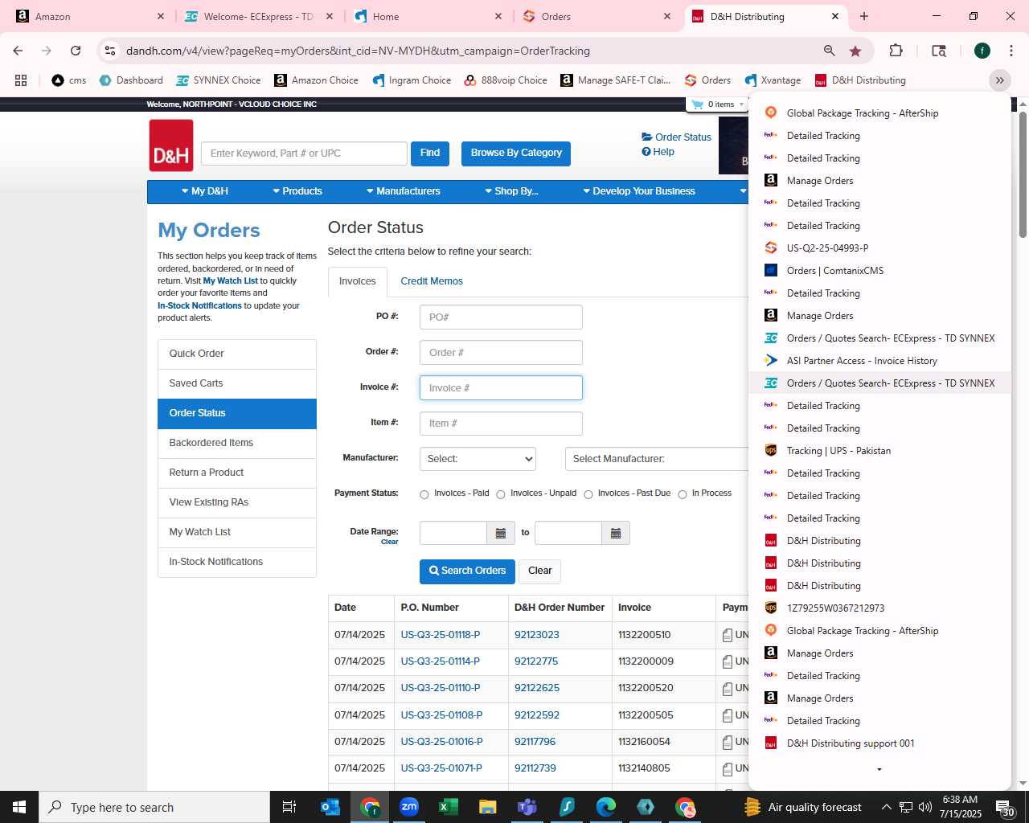The height and width of the screenshot is (823, 1029).
Task: Switch to the Invoices tab
Action: click(358, 281)
